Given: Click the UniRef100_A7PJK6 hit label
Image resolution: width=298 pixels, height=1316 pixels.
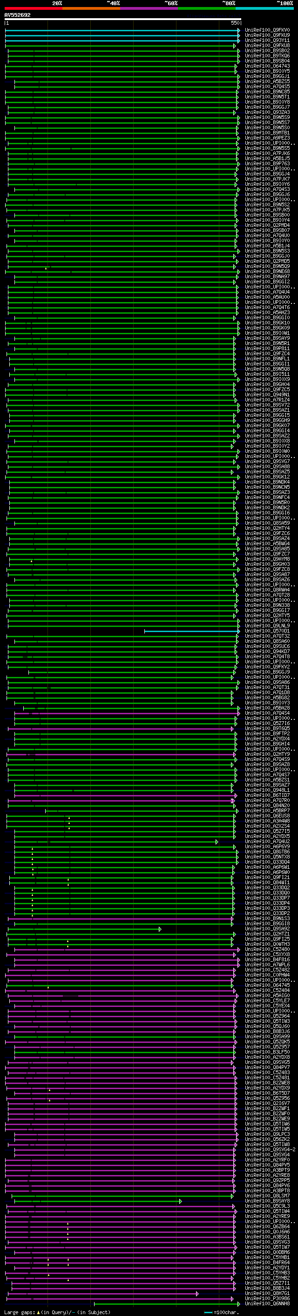Looking at the screenshot, I should click(267, 153).
